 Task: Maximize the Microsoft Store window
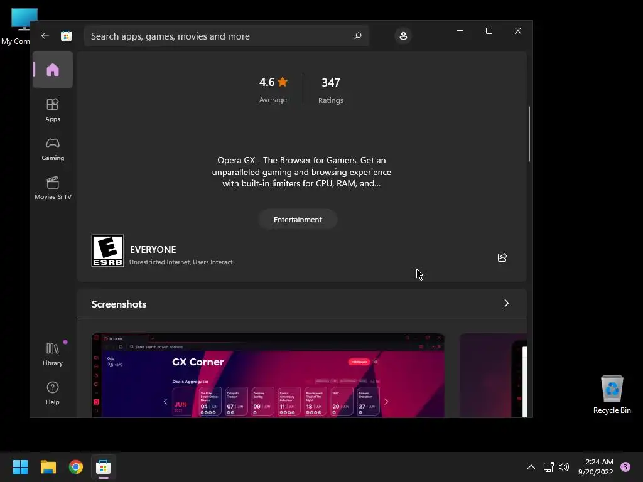(489, 31)
